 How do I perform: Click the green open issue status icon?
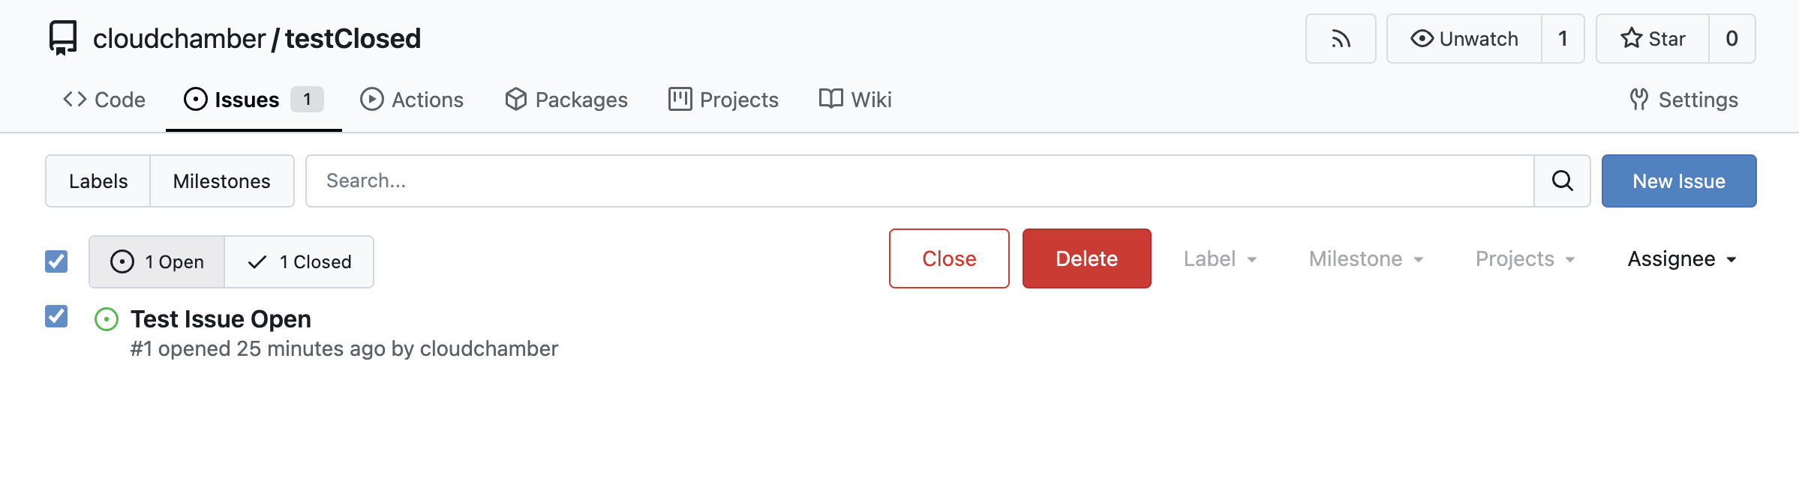(107, 320)
